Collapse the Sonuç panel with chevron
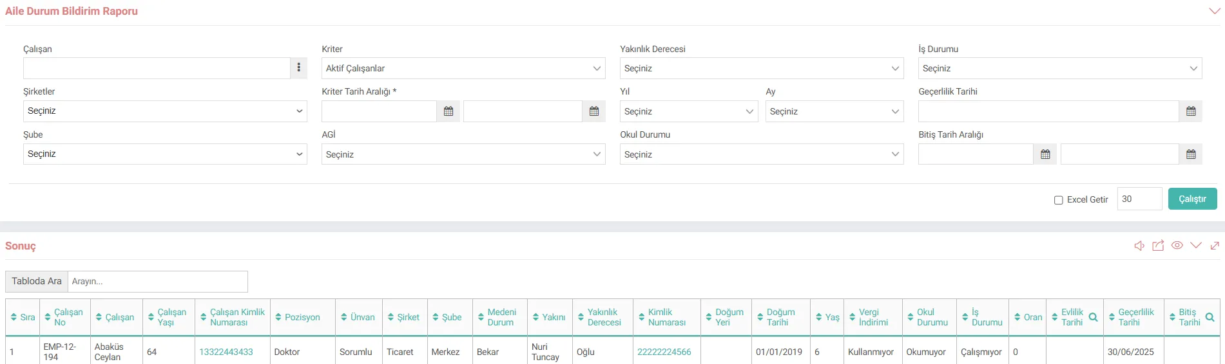Screen dimensions: 1225x364 (1196, 246)
